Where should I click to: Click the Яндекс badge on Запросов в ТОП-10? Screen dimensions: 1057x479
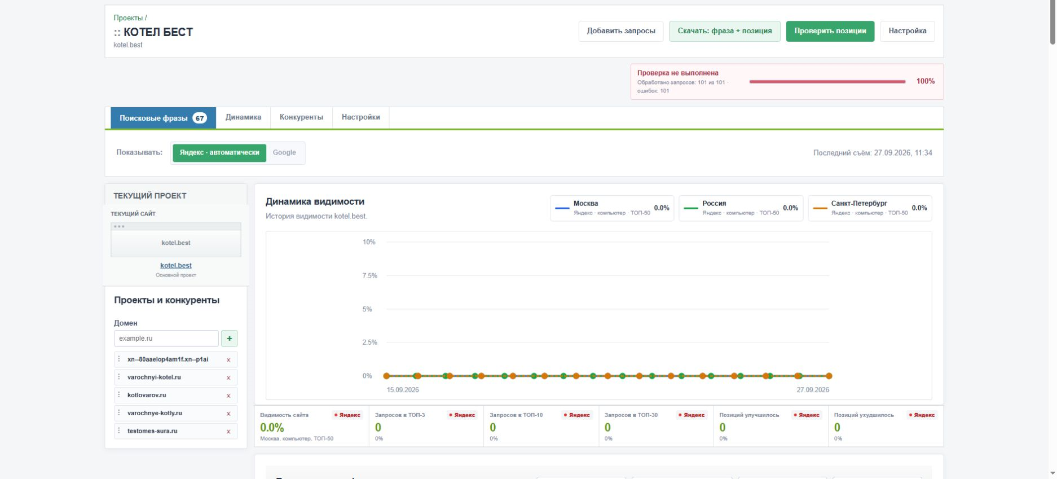(x=577, y=415)
